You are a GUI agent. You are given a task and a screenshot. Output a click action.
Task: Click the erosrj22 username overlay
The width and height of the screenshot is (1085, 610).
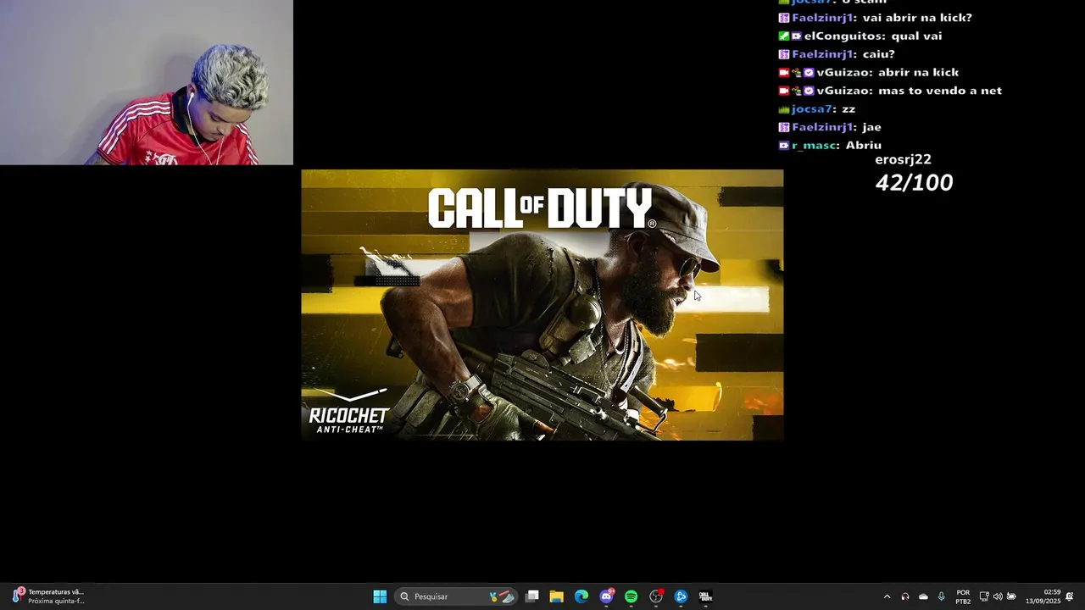point(903,159)
